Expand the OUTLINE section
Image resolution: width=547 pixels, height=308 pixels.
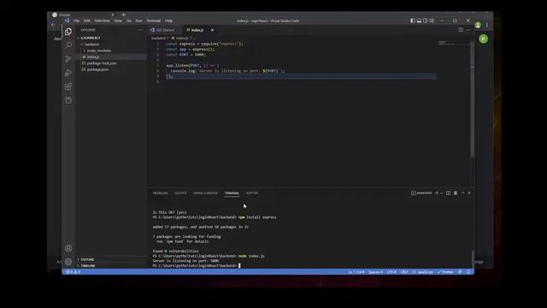(x=112, y=259)
